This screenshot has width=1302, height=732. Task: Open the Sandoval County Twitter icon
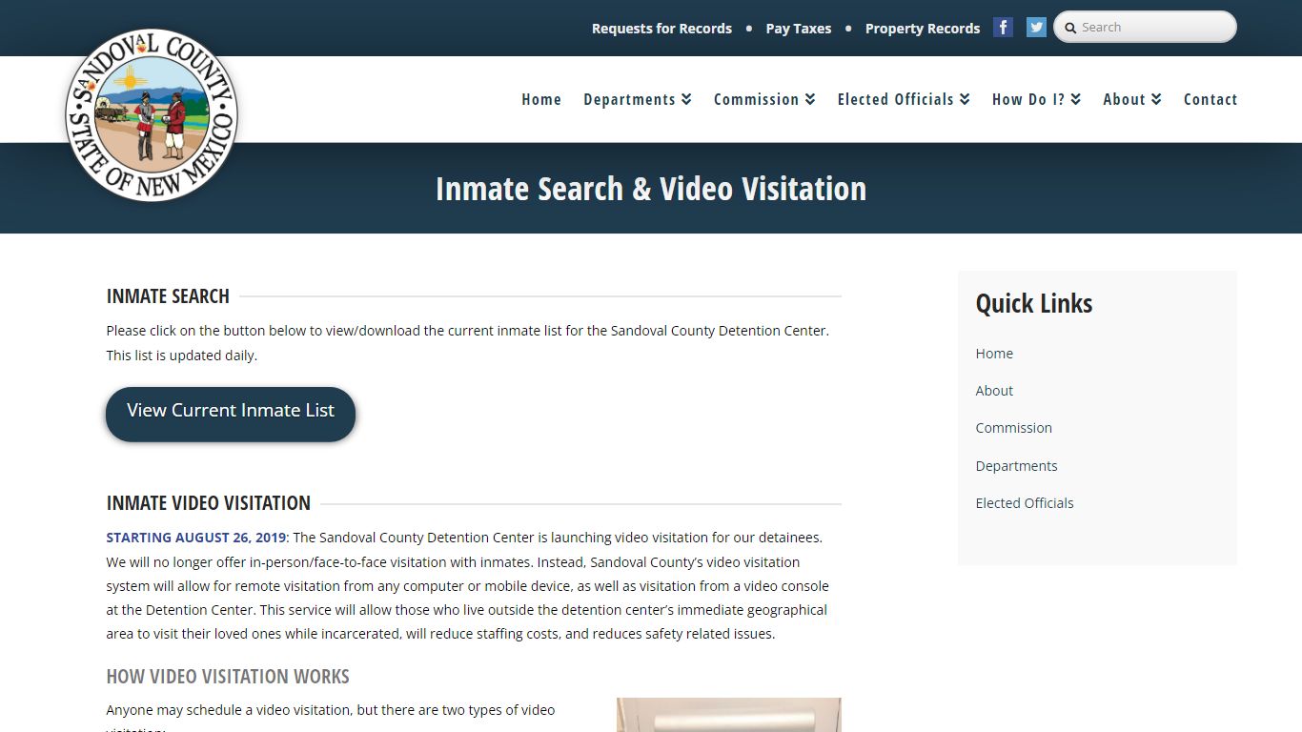[x=1036, y=28]
